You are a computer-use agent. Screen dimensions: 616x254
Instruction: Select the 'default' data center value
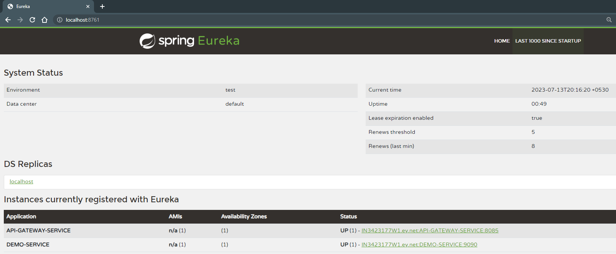click(x=235, y=104)
